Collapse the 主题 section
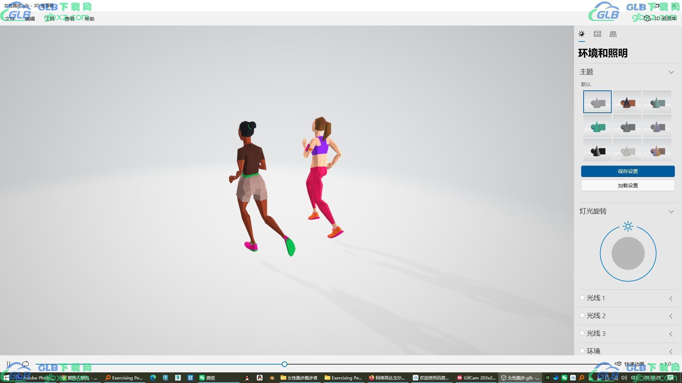 (x=671, y=72)
